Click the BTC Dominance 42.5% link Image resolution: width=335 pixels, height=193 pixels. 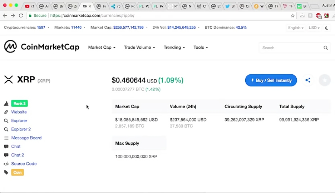click(241, 28)
